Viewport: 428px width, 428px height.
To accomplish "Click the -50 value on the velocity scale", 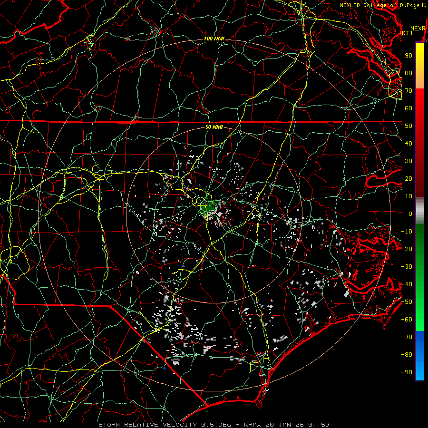I will pyautogui.click(x=407, y=302).
